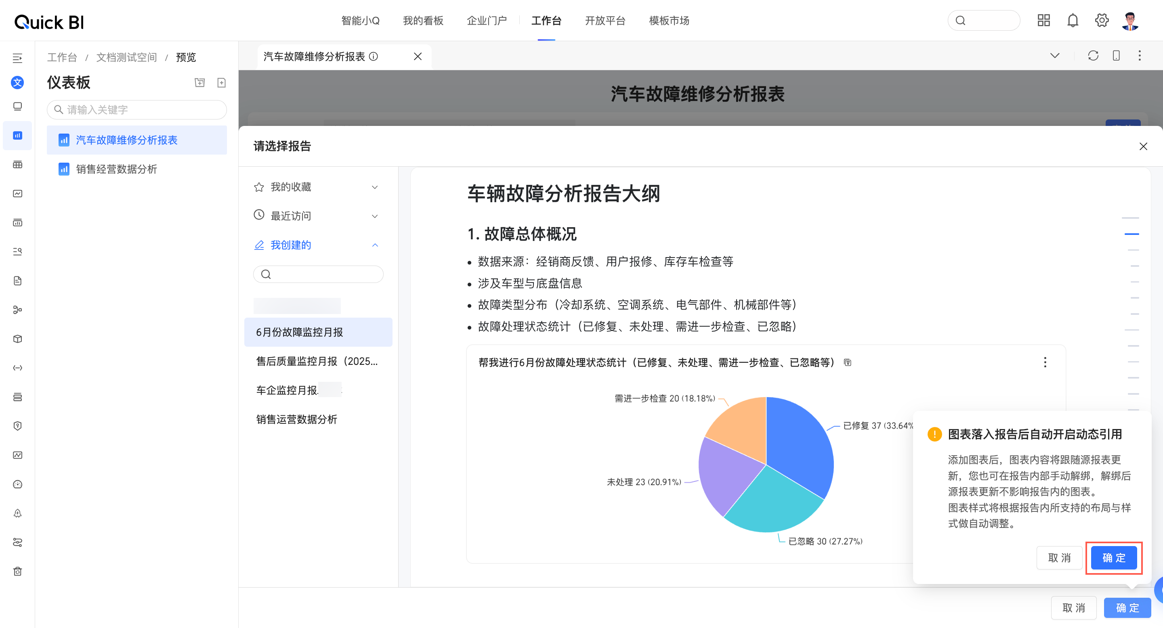Open pie chart card more options menu
This screenshot has height=628, width=1163.
pos(1045,362)
